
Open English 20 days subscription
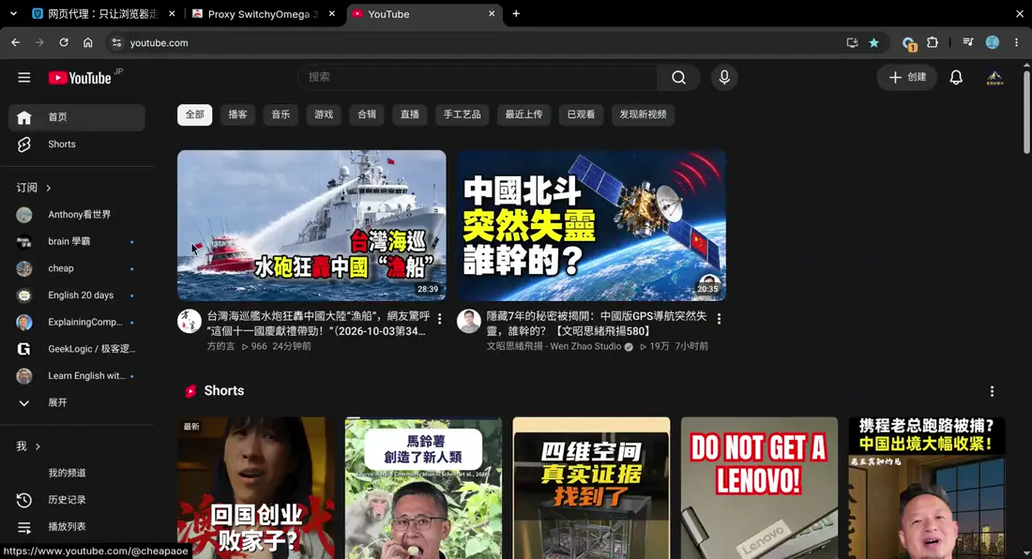point(77,295)
